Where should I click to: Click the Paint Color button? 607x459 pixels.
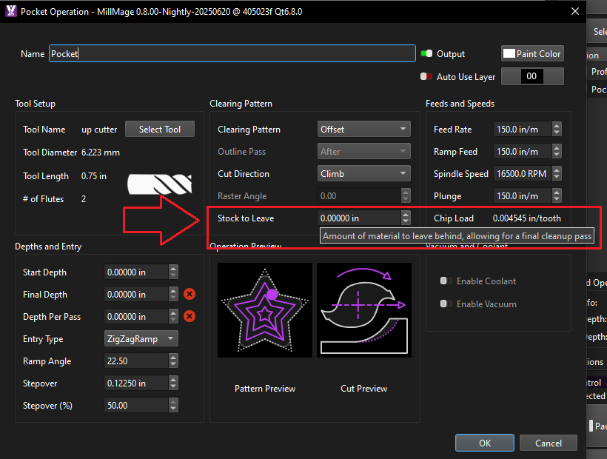532,53
